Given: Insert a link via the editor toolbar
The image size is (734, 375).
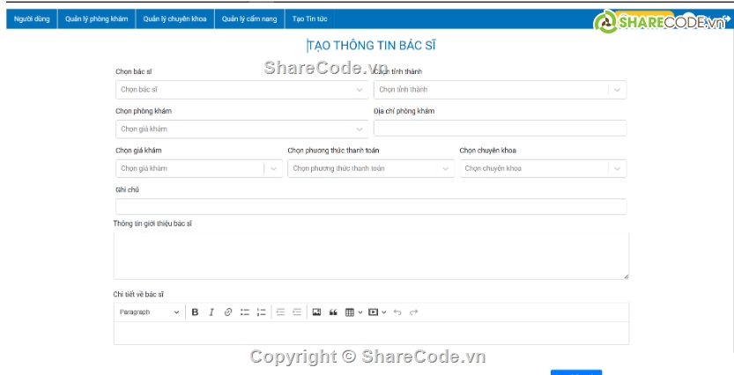Looking at the screenshot, I should [227, 312].
